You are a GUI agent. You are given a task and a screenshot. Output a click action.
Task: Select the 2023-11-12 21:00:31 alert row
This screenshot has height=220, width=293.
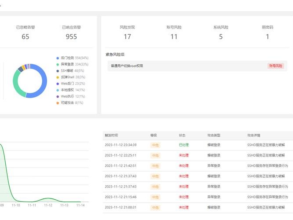pos(198,208)
